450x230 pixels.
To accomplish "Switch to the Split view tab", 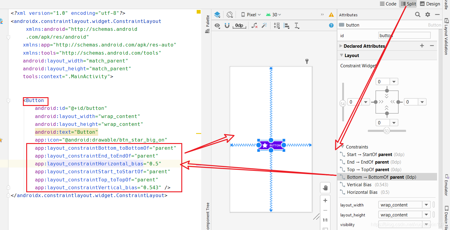I will 408,4.
